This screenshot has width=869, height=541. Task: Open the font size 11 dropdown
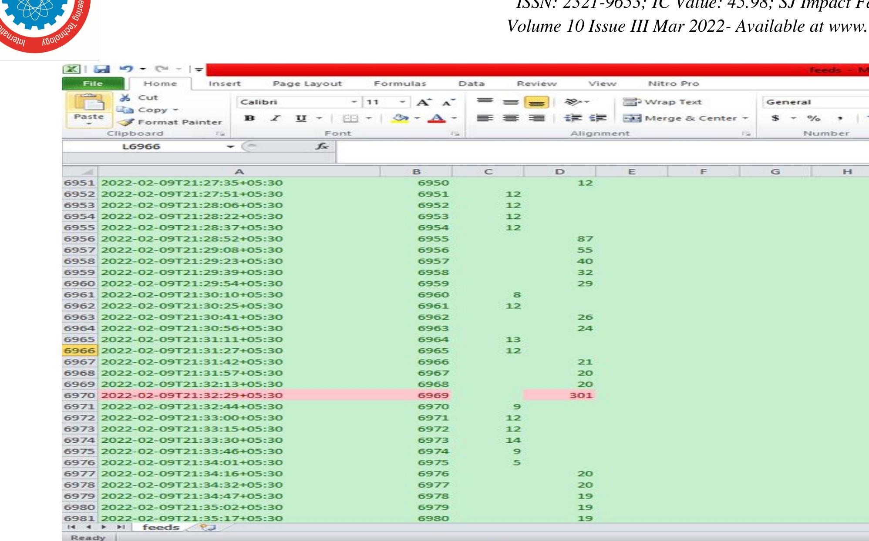coord(401,101)
